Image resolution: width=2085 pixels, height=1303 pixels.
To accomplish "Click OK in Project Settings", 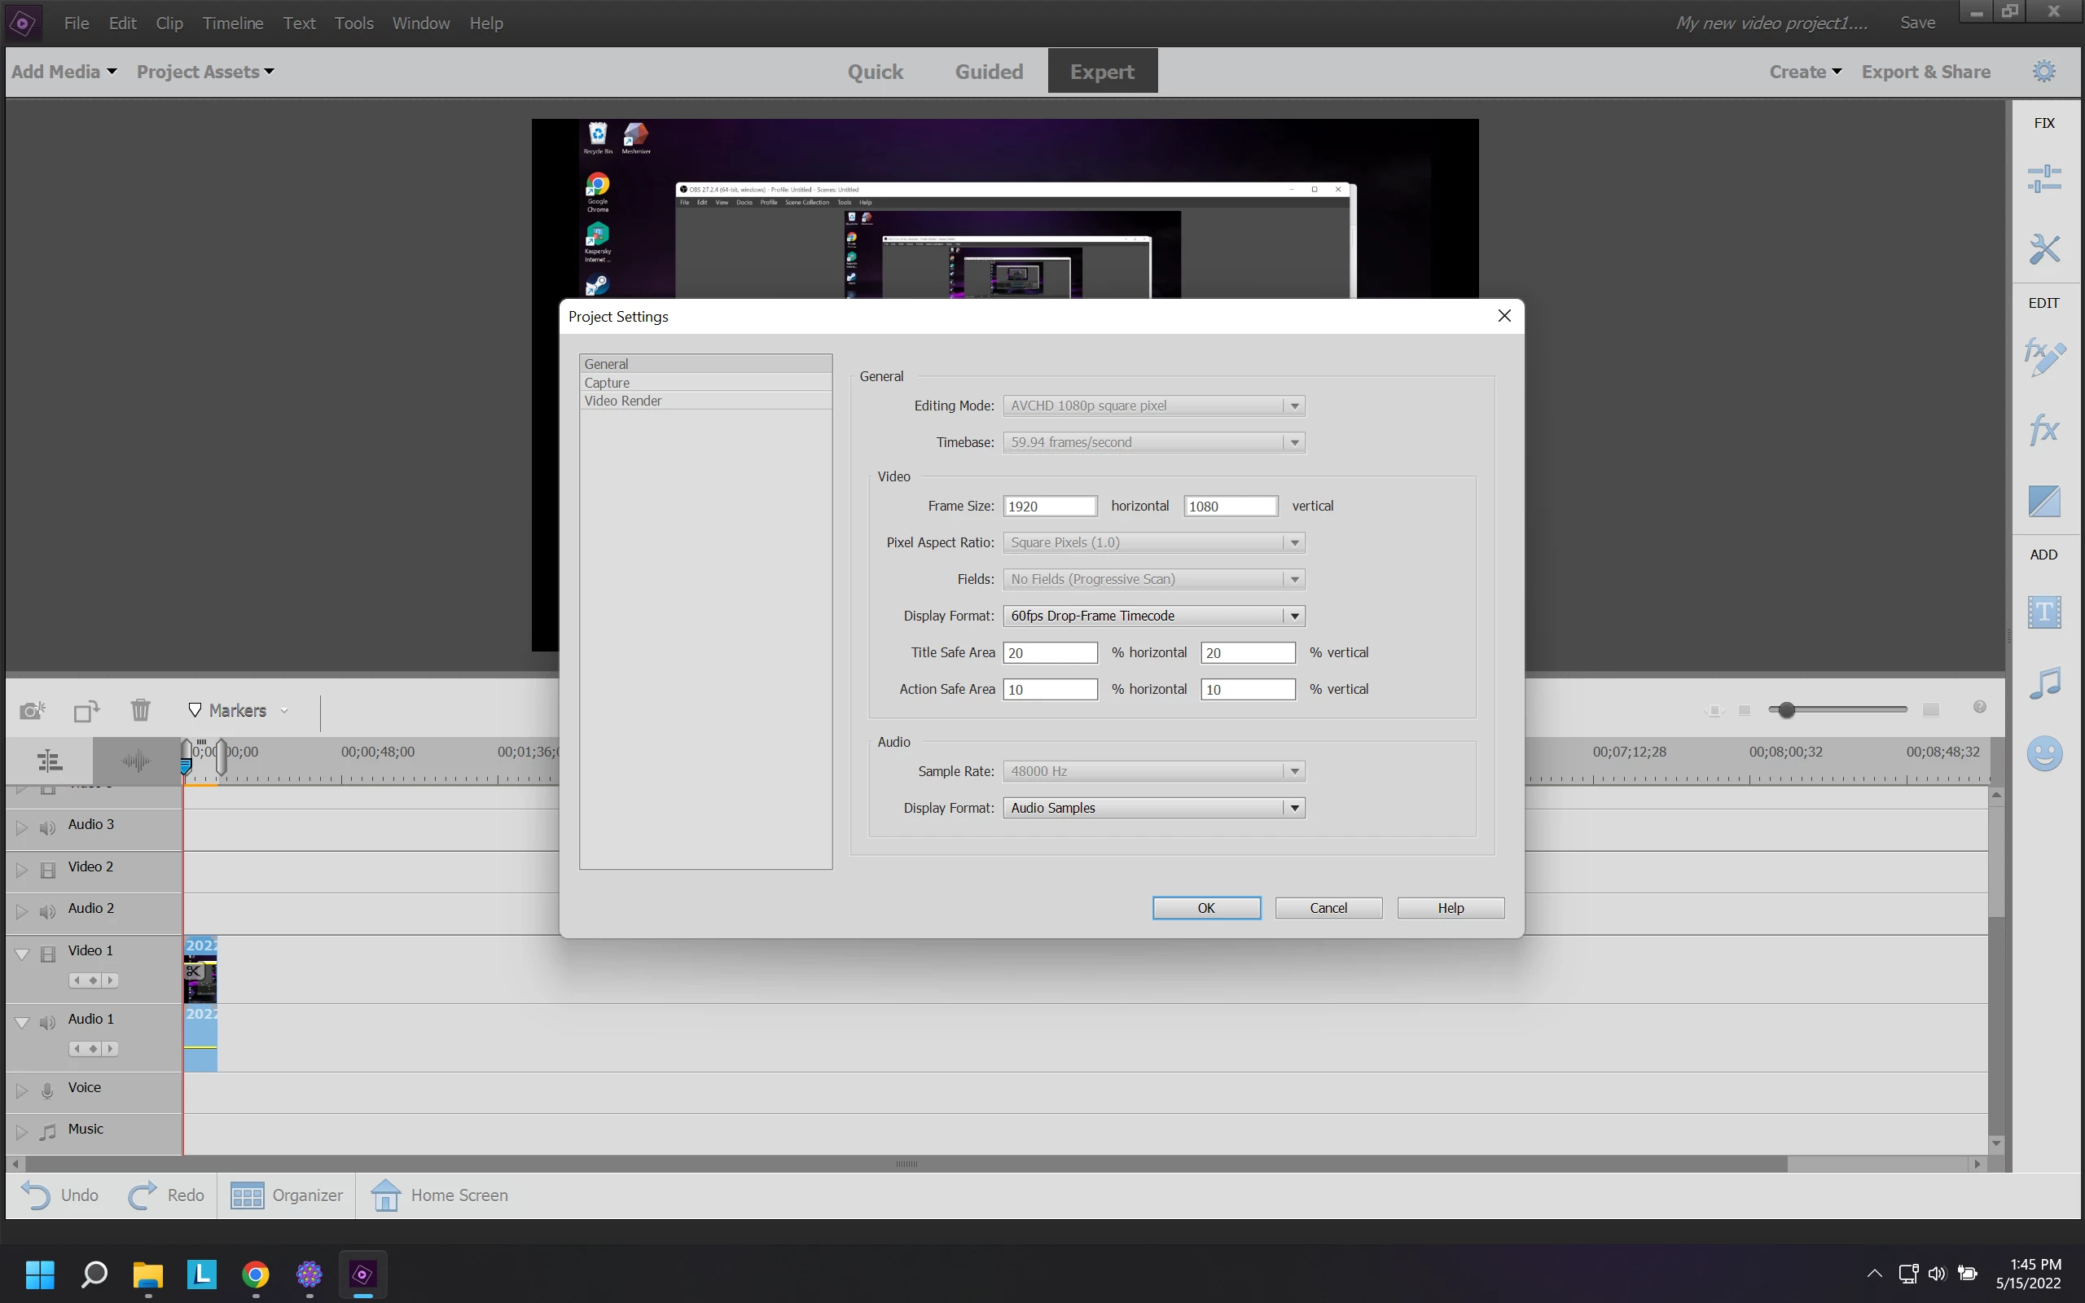I will (1205, 907).
